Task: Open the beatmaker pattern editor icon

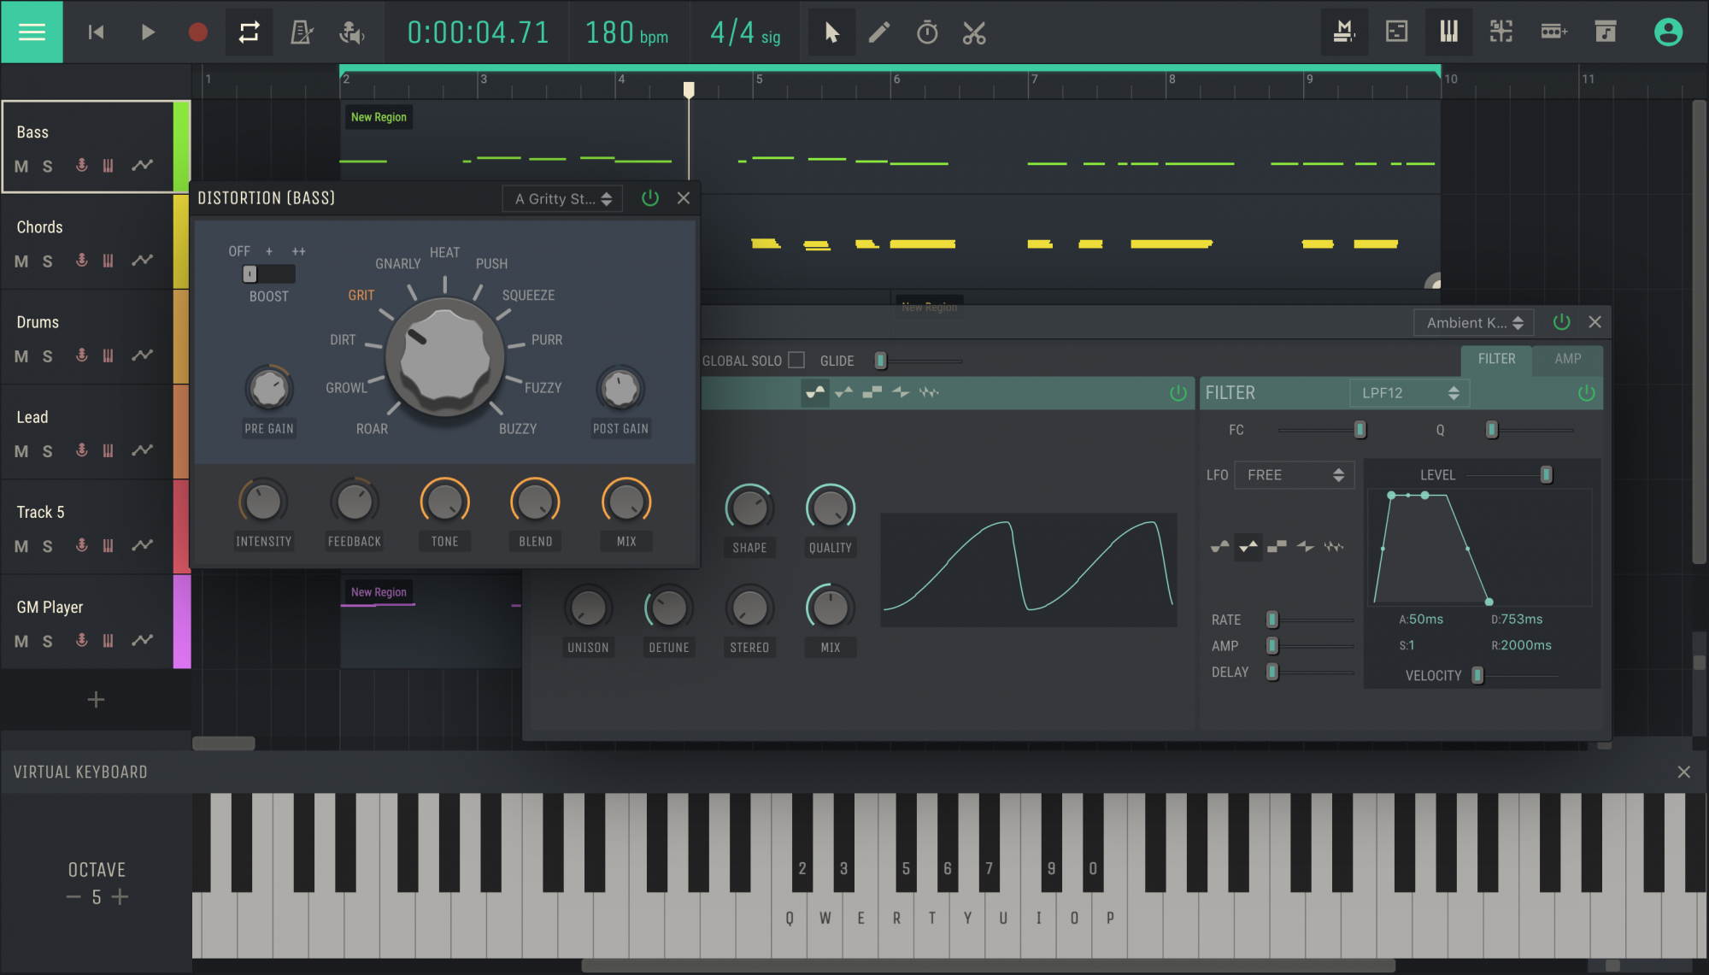Action: pyautogui.click(x=1501, y=32)
